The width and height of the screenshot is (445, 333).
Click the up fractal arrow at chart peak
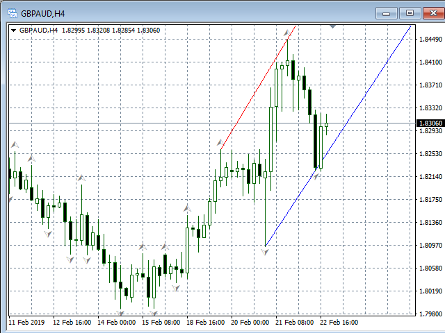click(287, 33)
